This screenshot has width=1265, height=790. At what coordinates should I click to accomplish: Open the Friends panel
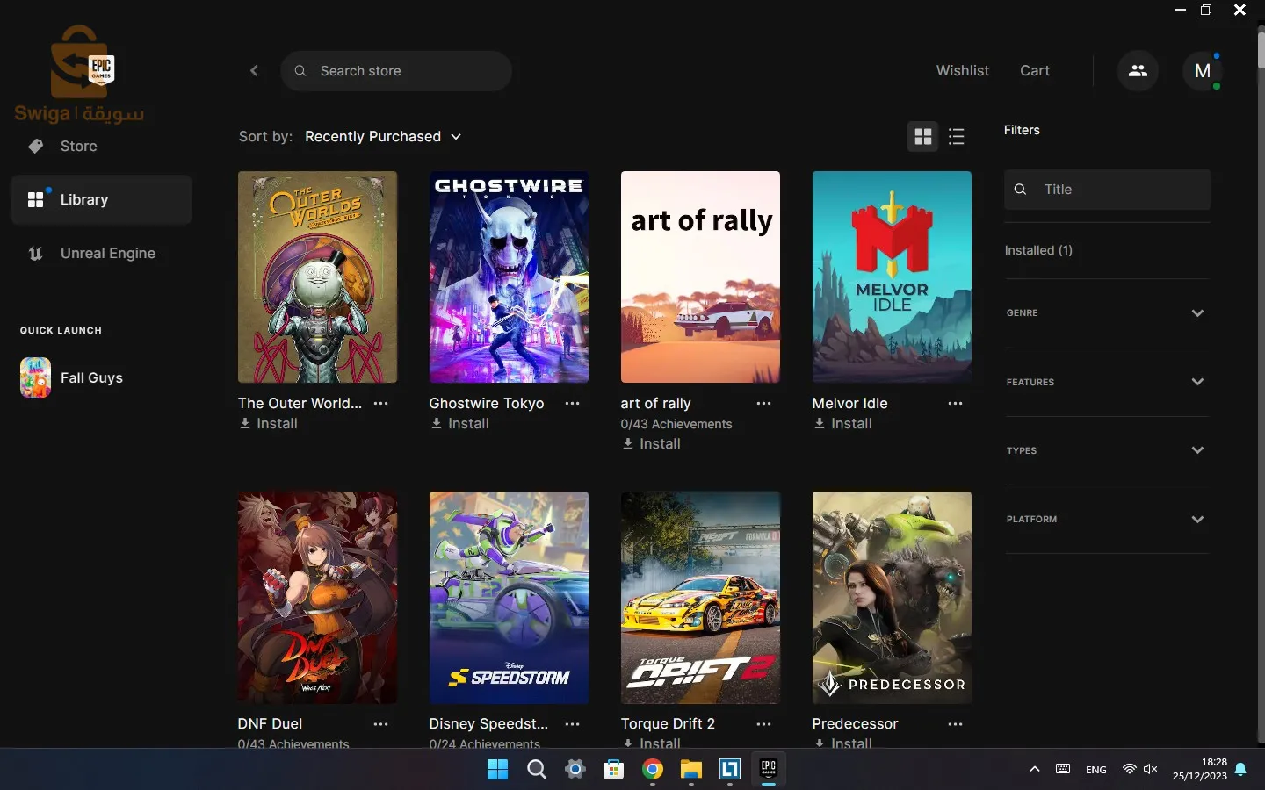pos(1138,71)
